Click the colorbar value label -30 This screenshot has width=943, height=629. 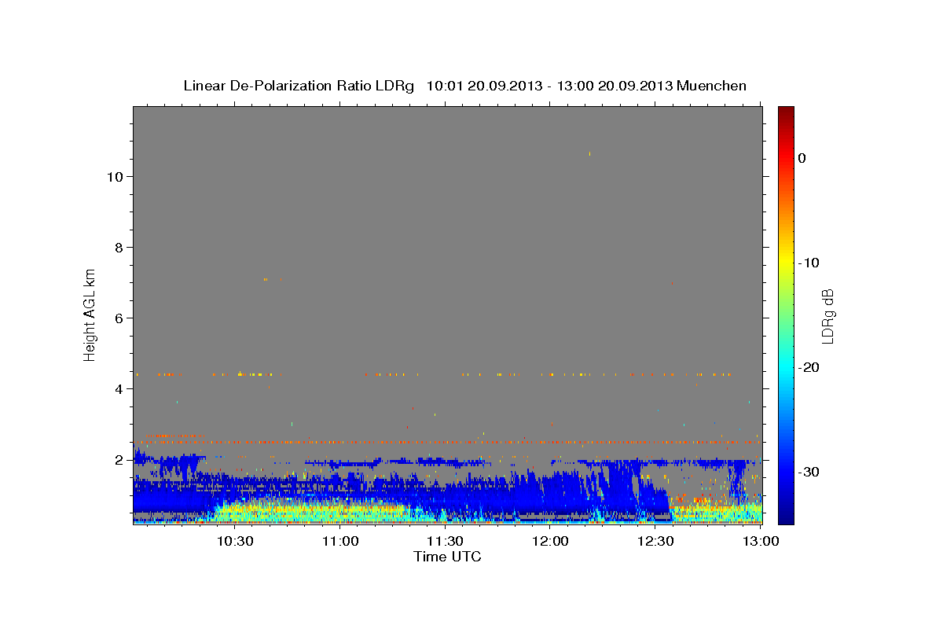point(809,472)
